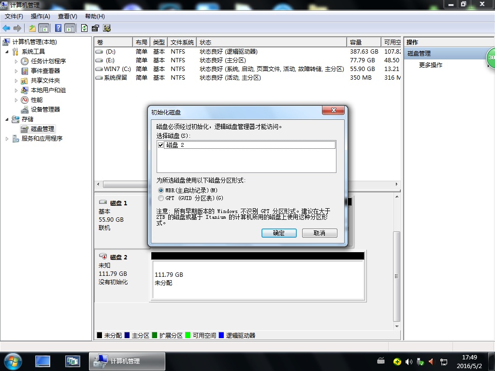Toggle the Show/Hide Console Tree toolbar icon
This screenshot has height=371, width=495.
(x=44, y=29)
